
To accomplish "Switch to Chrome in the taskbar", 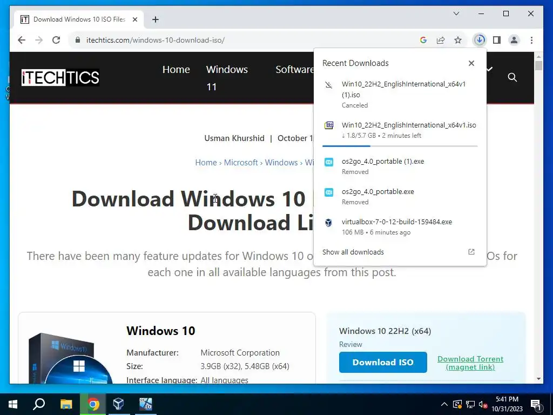I will tap(93, 404).
